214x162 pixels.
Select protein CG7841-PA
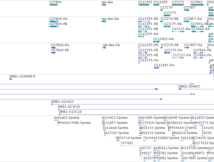(198, 58)
